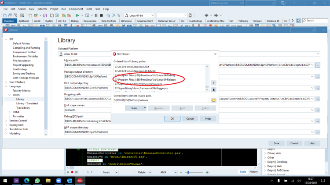Viewport: 330px width, 185px height.
Task: Move selected path up with gray up arrow
Action: pos(213,83)
